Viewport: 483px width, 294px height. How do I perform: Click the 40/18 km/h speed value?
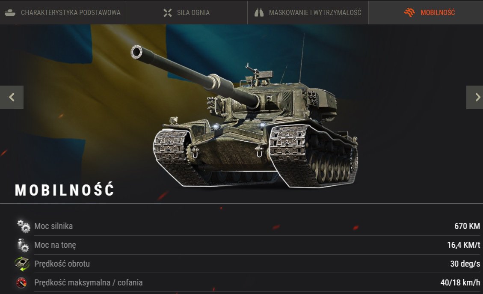pos(460,282)
